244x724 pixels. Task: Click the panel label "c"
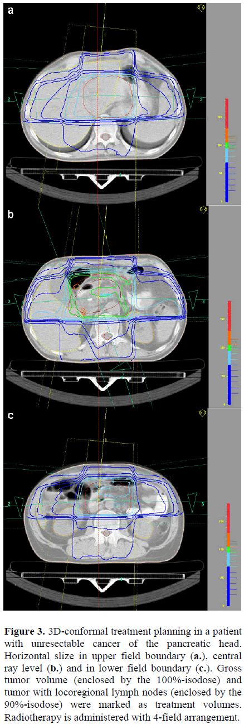click(x=11, y=416)
